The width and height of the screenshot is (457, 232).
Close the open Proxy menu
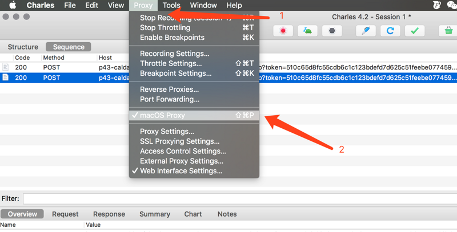(143, 5)
